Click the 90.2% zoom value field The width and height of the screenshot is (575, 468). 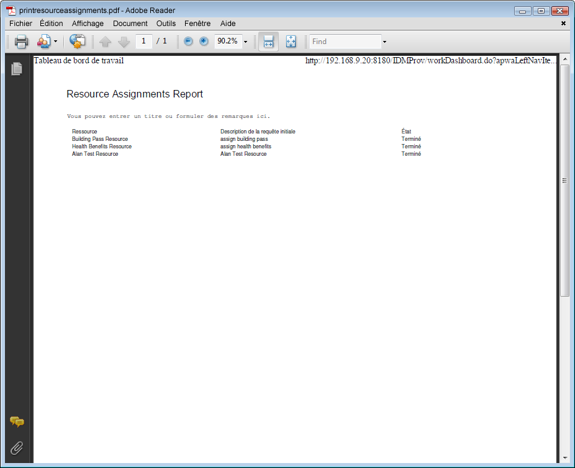pyautogui.click(x=228, y=41)
